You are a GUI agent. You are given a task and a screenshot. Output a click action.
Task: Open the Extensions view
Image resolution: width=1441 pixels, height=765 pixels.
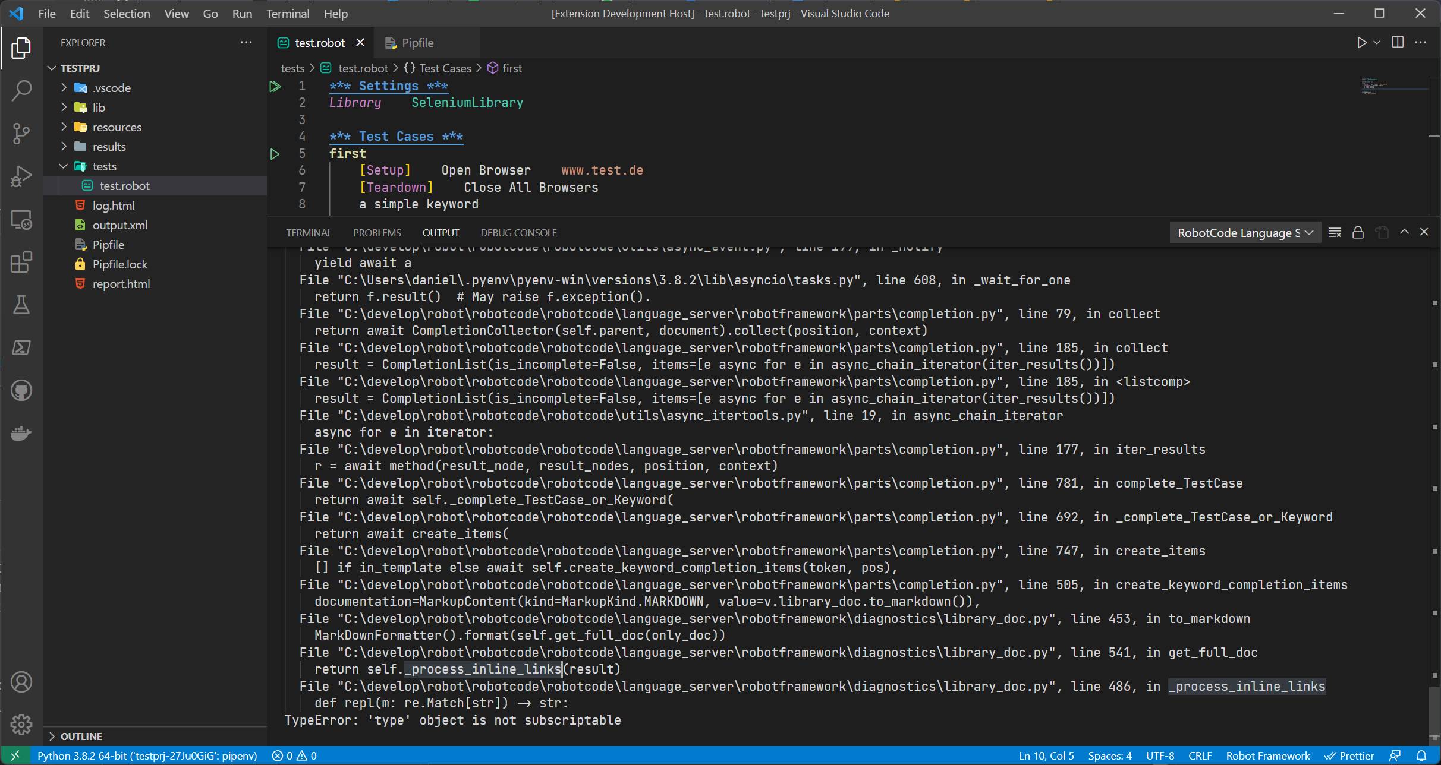(x=21, y=262)
